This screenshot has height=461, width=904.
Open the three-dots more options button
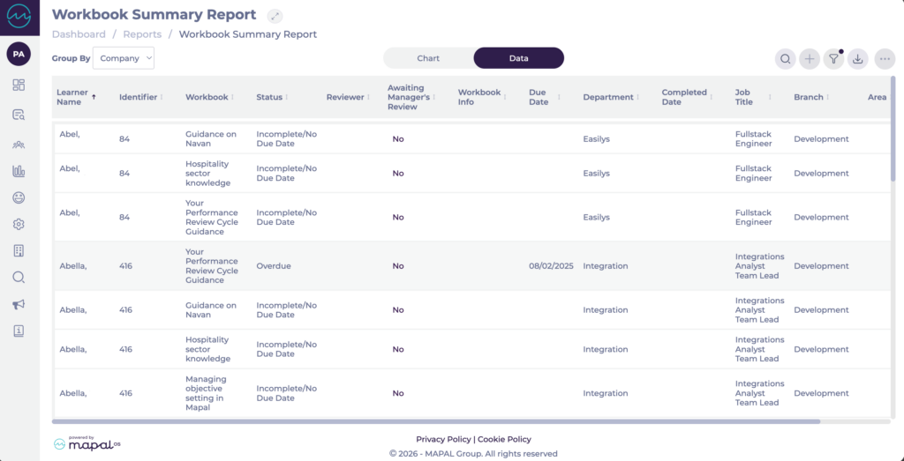click(x=885, y=59)
